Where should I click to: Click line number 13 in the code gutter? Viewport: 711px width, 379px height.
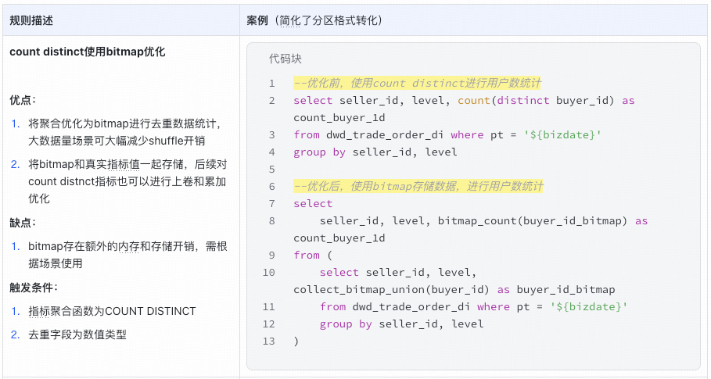[x=269, y=341]
